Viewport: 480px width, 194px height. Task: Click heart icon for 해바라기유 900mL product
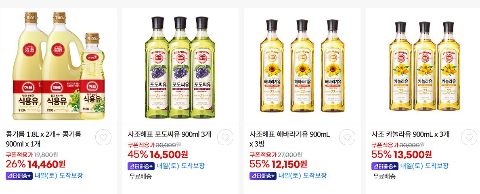coord(347,137)
